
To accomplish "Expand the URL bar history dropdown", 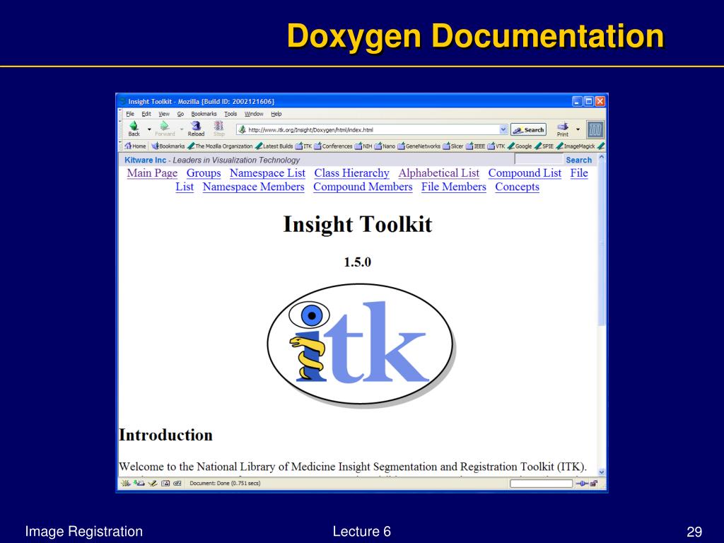I will click(503, 130).
